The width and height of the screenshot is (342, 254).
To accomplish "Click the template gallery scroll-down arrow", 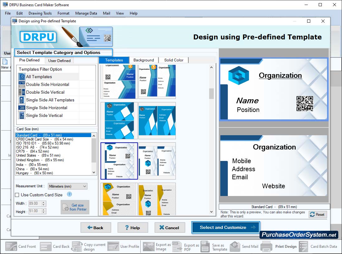I will pos(211,212).
